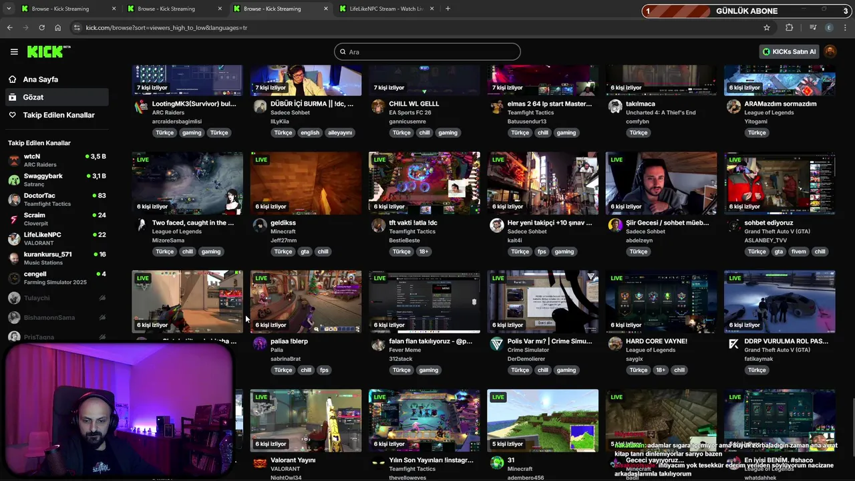Open the Teamfight Tactics category under BestieBeste
This screenshot has width=855, height=481.
412,231
